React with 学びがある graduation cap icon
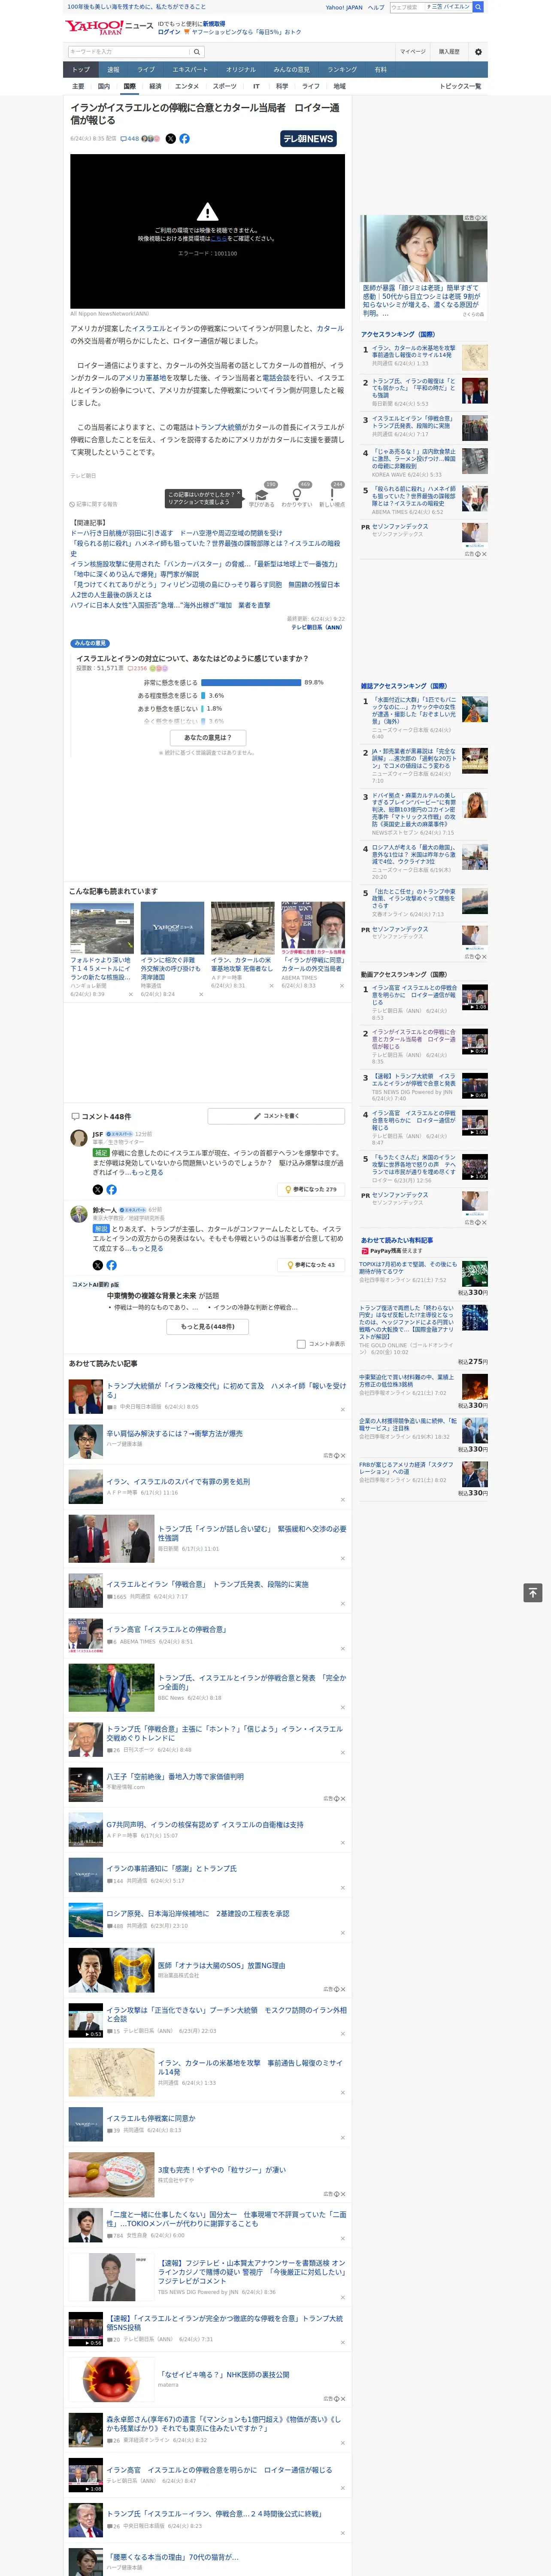Screen dimensions: 551x2576 pos(262,495)
